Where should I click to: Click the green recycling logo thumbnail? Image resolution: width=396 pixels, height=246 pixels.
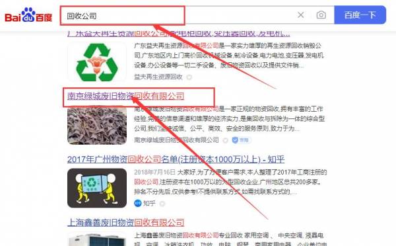coord(97,61)
